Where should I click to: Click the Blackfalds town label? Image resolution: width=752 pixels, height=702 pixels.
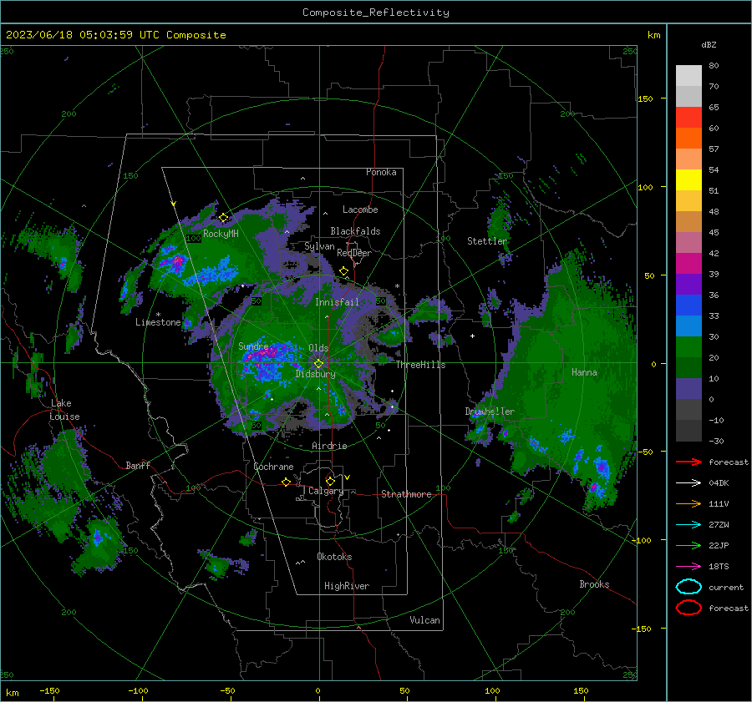[x=355, y=231]
